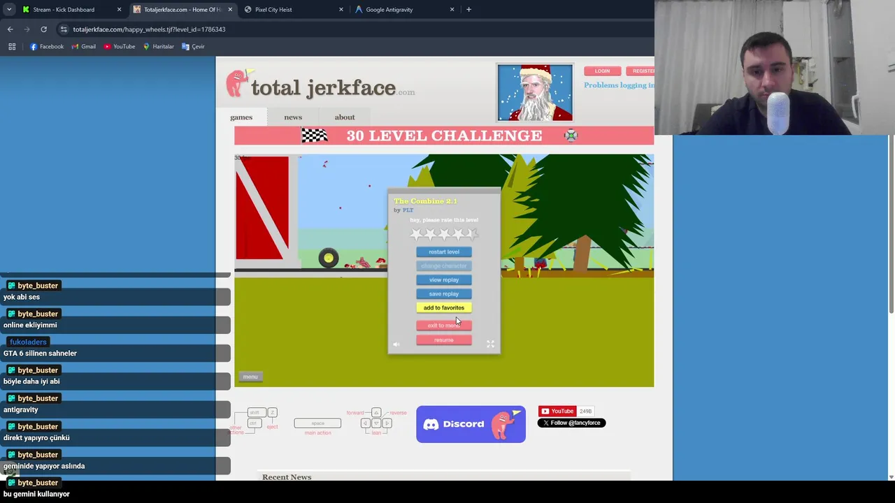Image resolution: width=895 pixels, height=503 pixels.
Task: Click the Recent News heading
Action: [287, 477]
